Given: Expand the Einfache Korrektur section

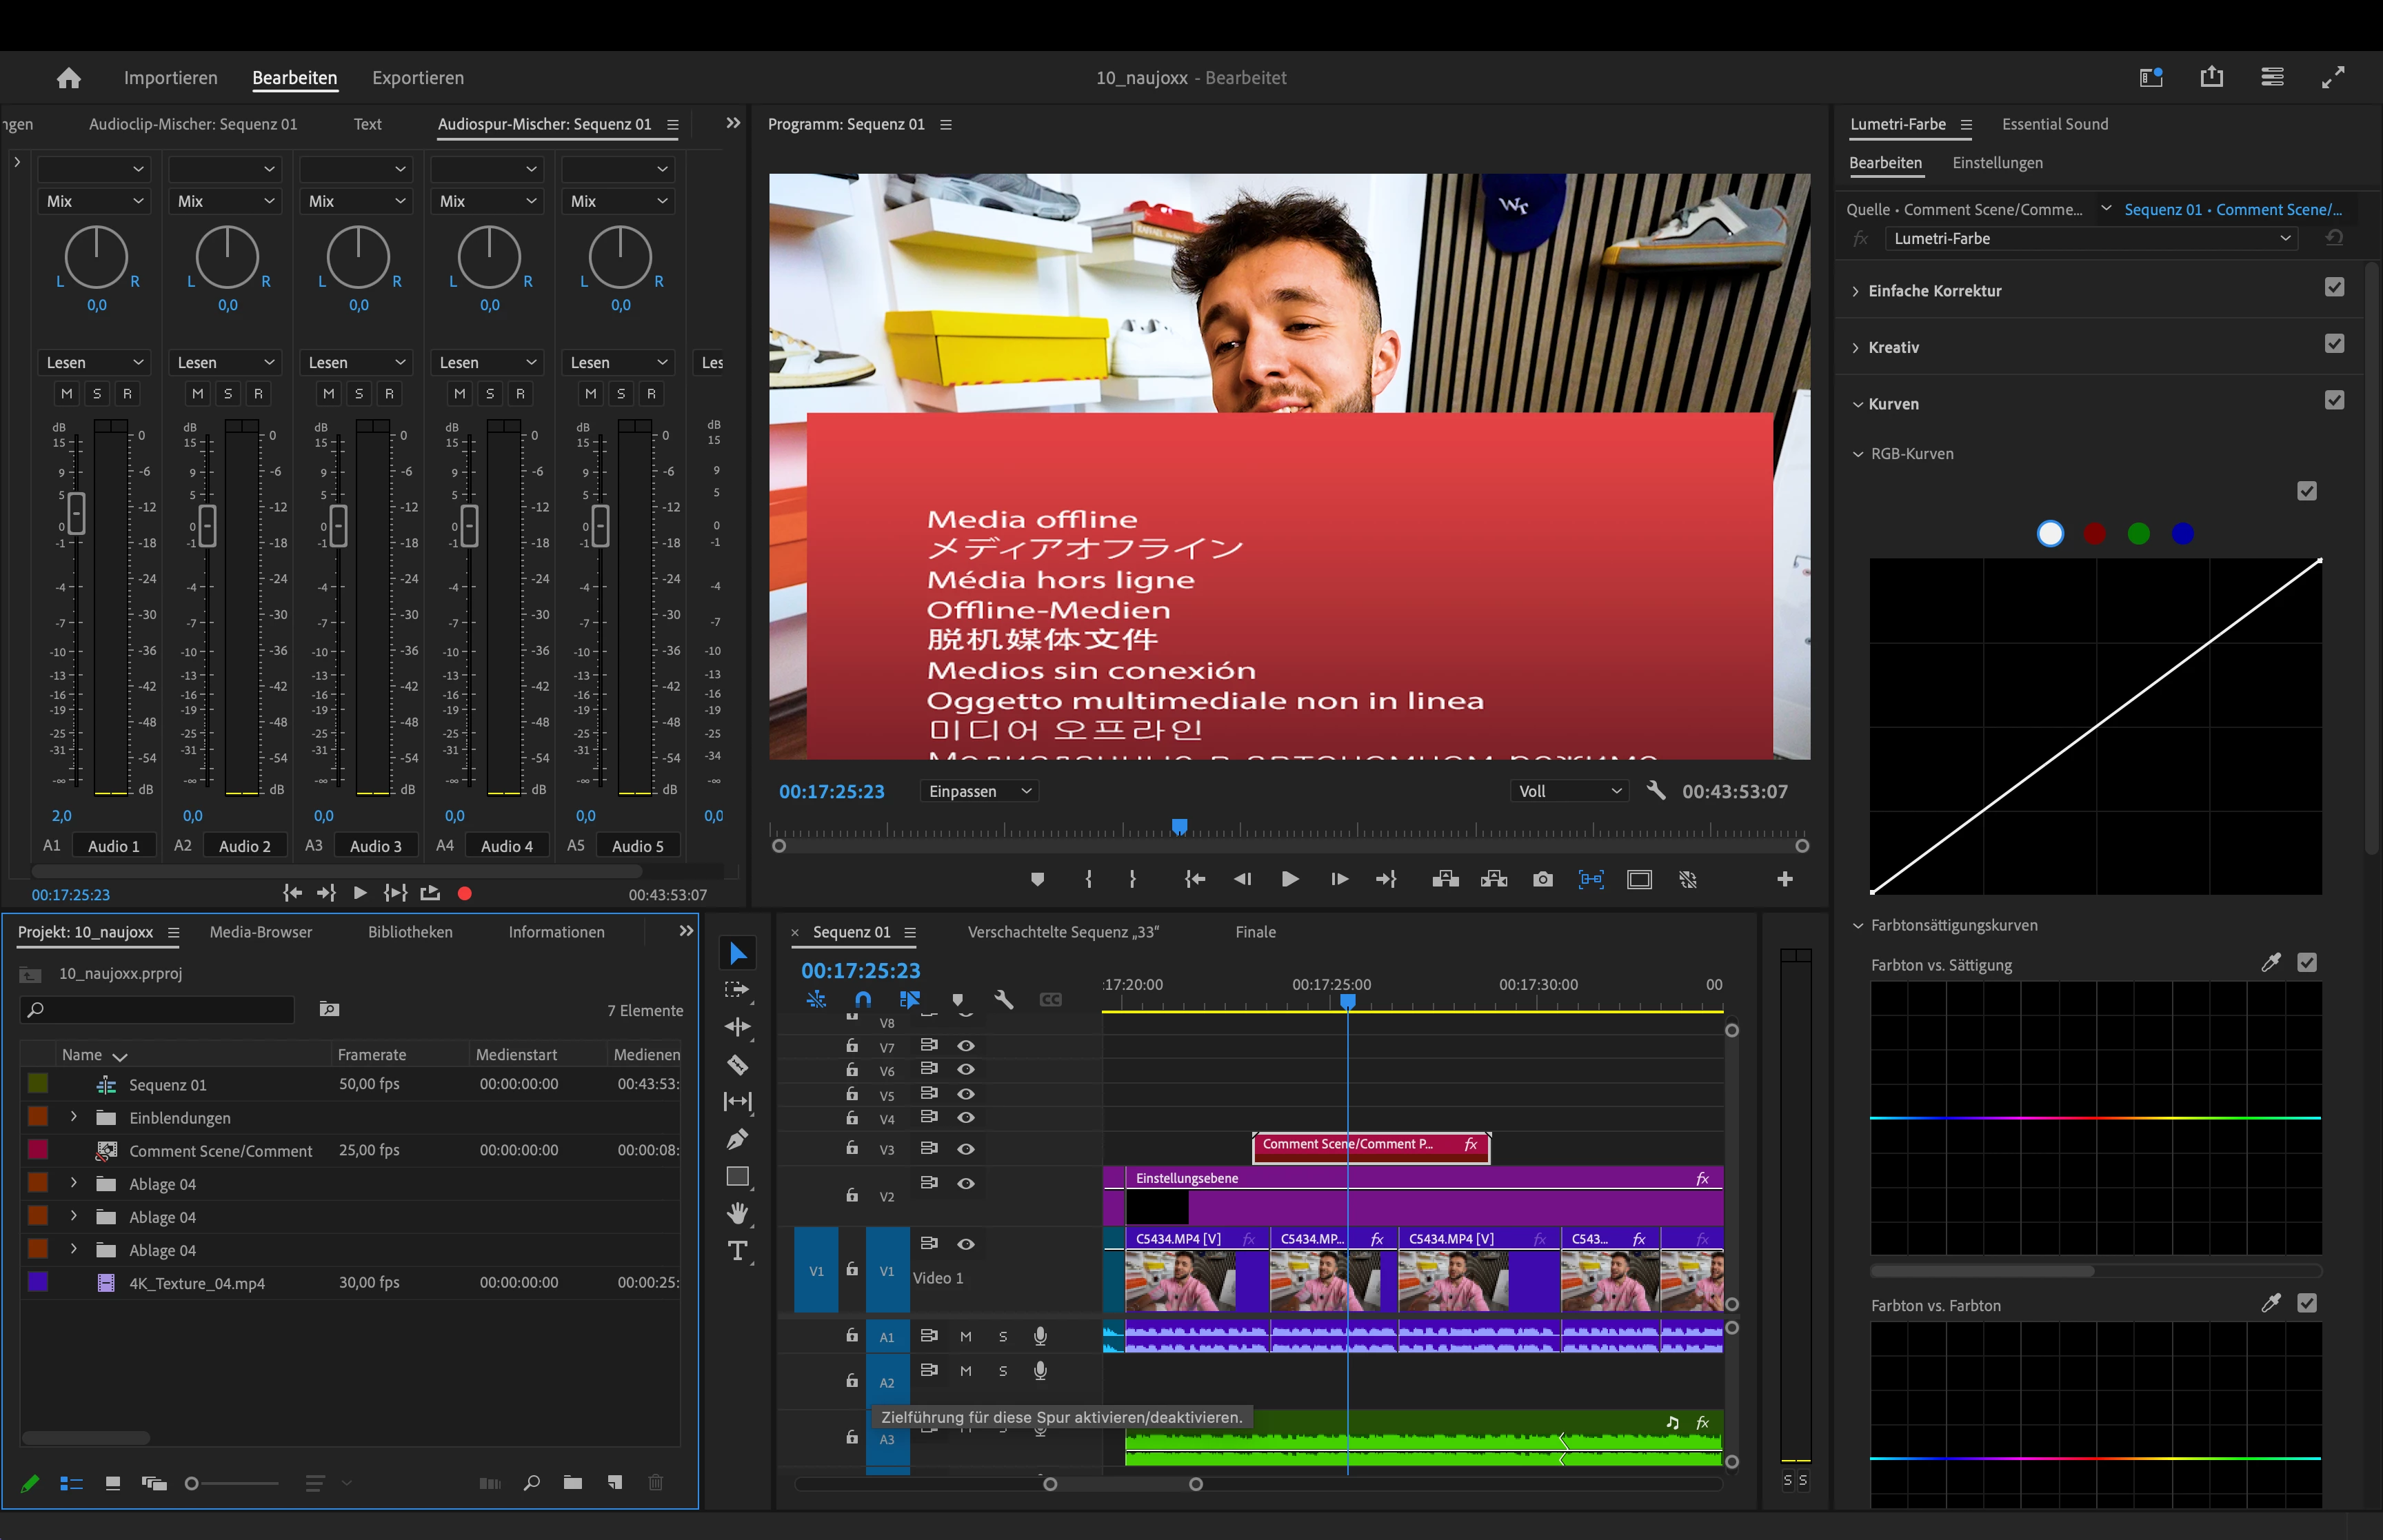Looking at the screenshot, I should coord(1856,291).
